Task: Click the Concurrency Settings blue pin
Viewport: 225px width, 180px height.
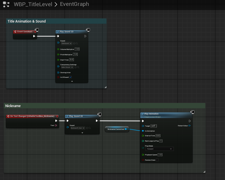Action: pyautogui.click(x=58, y=66)
